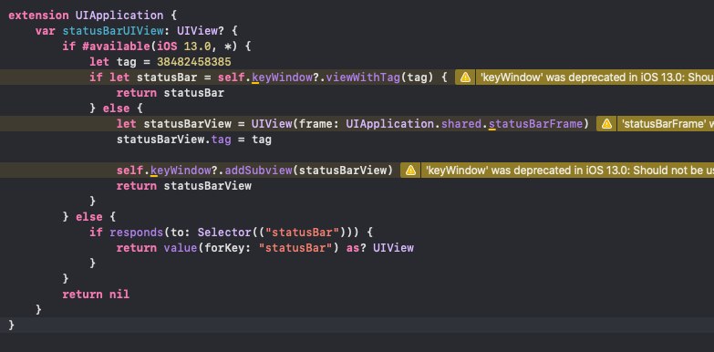Click 'return statusBar' line

tap(171, 93)
